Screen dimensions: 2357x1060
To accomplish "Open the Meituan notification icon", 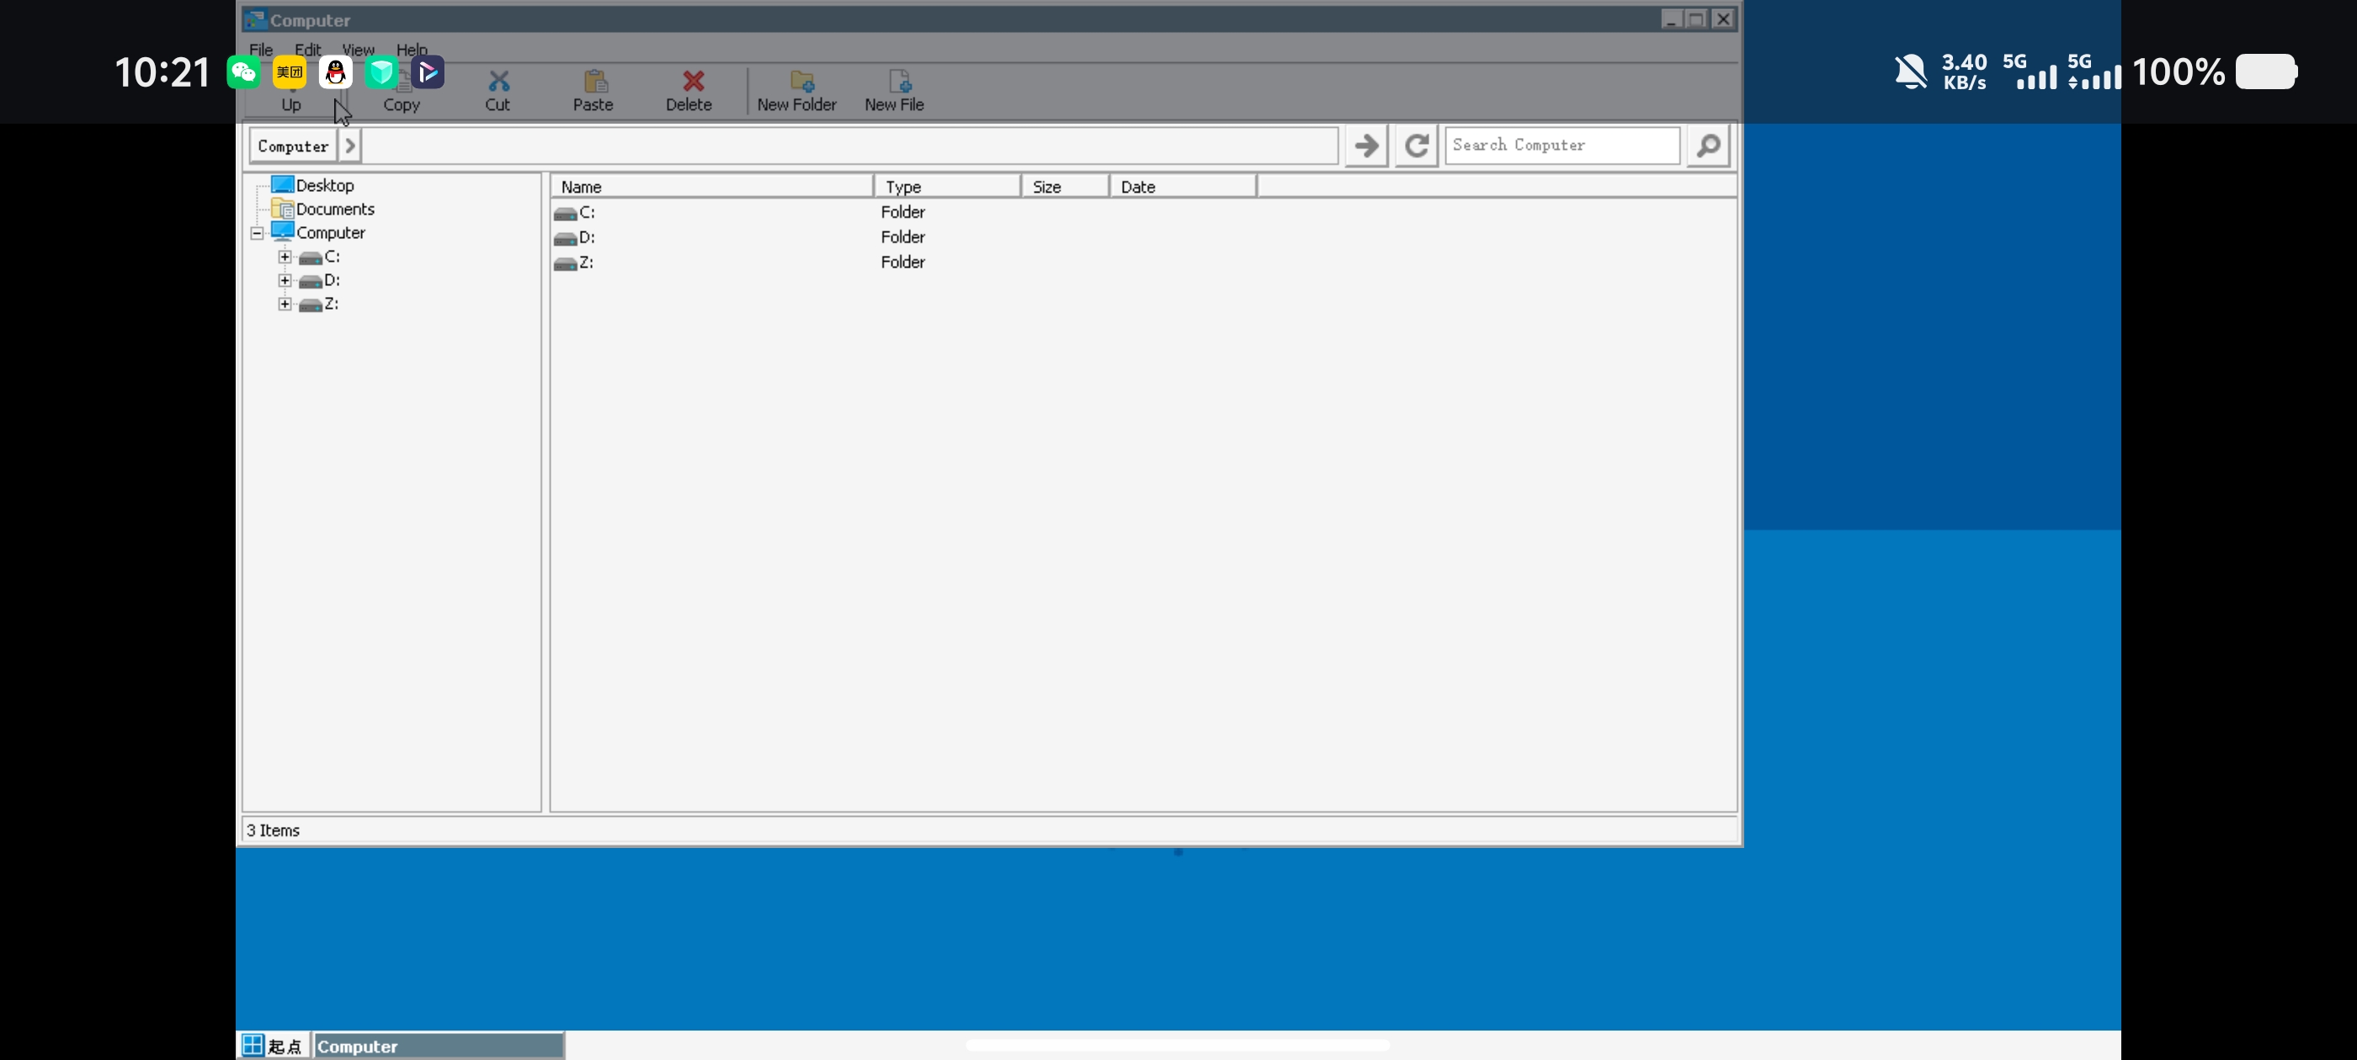I will point(290,72).
